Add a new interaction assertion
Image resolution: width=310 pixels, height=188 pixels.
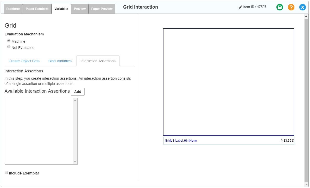coord(78,91)
